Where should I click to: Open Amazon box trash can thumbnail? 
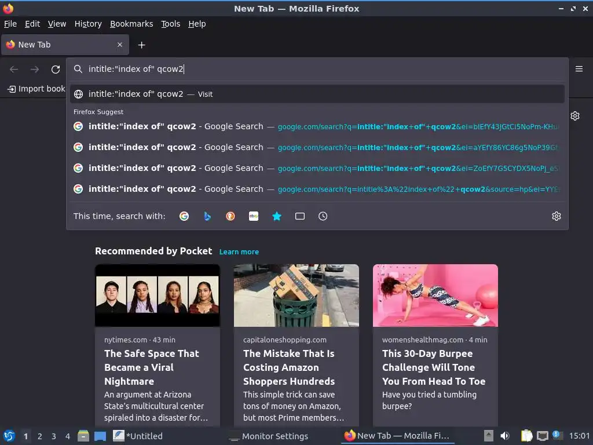pos(296,296)
